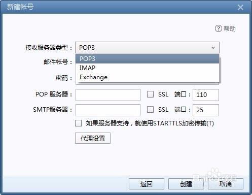Image resolution: width=252 pixels, height=195 pixels.
Task: Open the 代理设置 proxy settings
Action: coord(93,138)
